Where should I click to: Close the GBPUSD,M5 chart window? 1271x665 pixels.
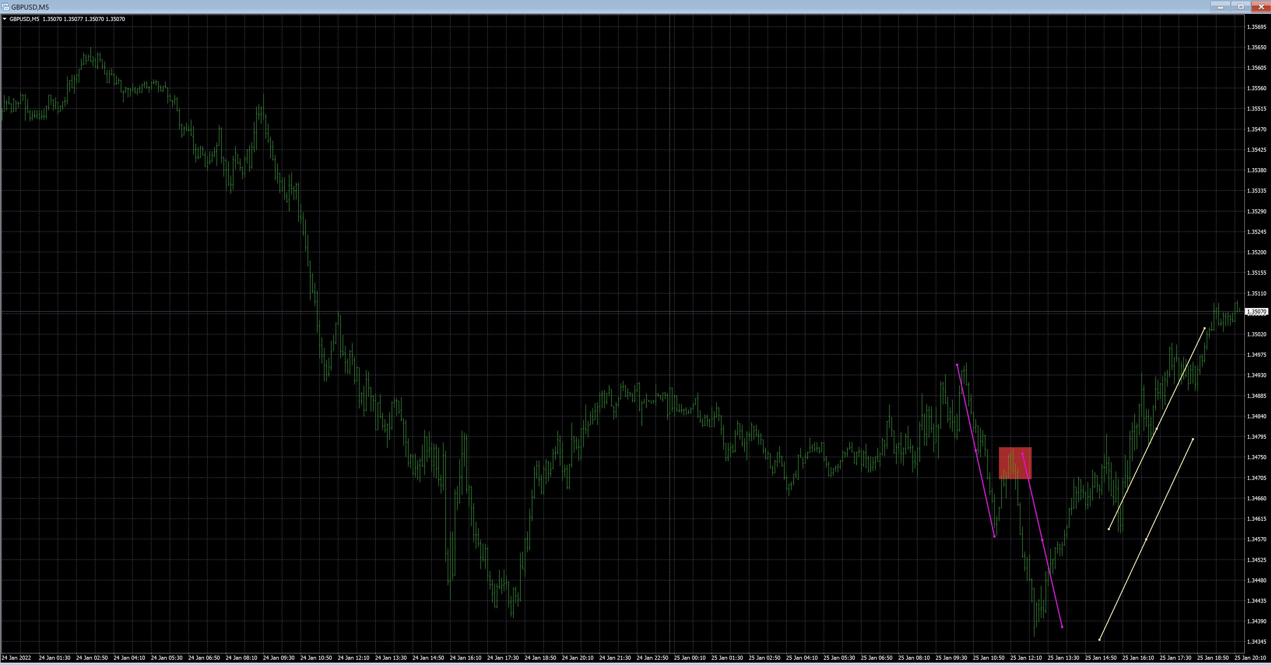pos(1261,7)
